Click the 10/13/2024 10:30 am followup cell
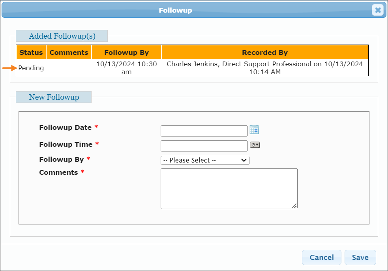 126,68
